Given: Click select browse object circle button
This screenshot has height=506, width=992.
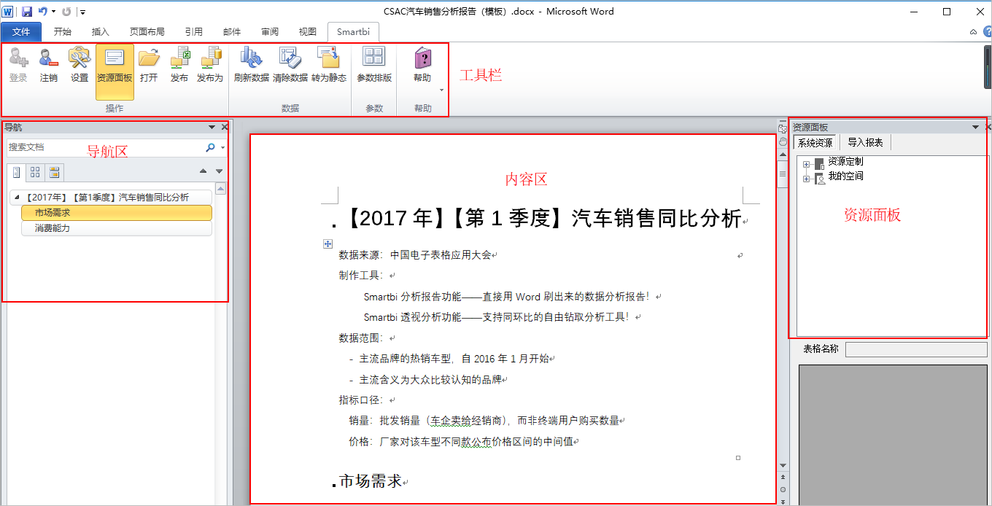Looking at the screenshot, I should point(783,489).
